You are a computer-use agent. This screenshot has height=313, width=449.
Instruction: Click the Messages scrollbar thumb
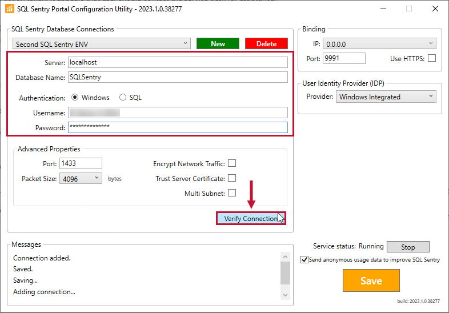(285, 273)
